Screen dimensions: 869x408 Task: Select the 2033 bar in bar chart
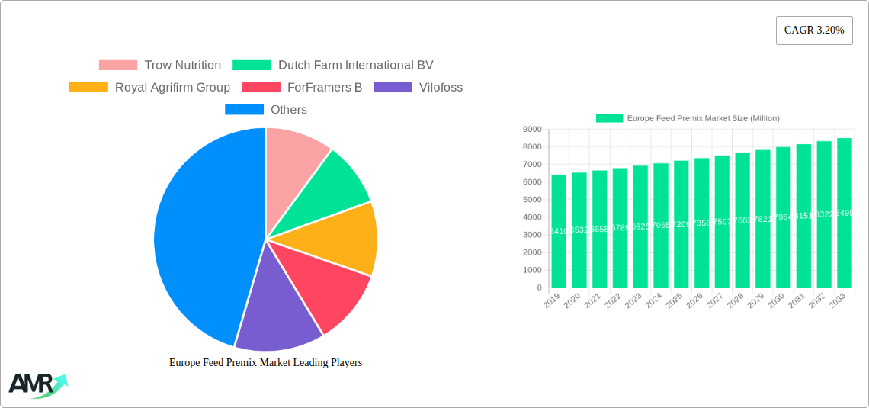tap(844, 214)
